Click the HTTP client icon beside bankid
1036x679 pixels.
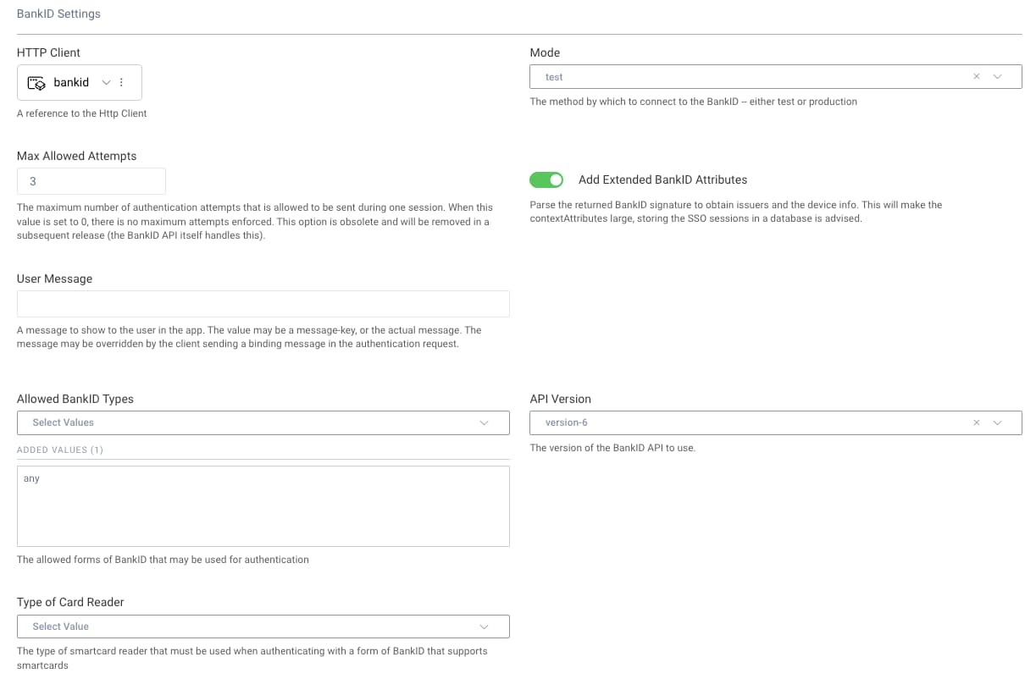tap(36, 83)
